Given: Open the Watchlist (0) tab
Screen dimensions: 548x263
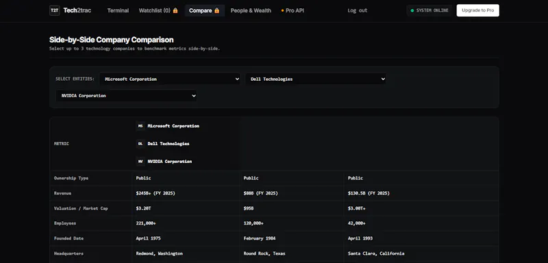Looking at the screenshot, I should (158, 10).
